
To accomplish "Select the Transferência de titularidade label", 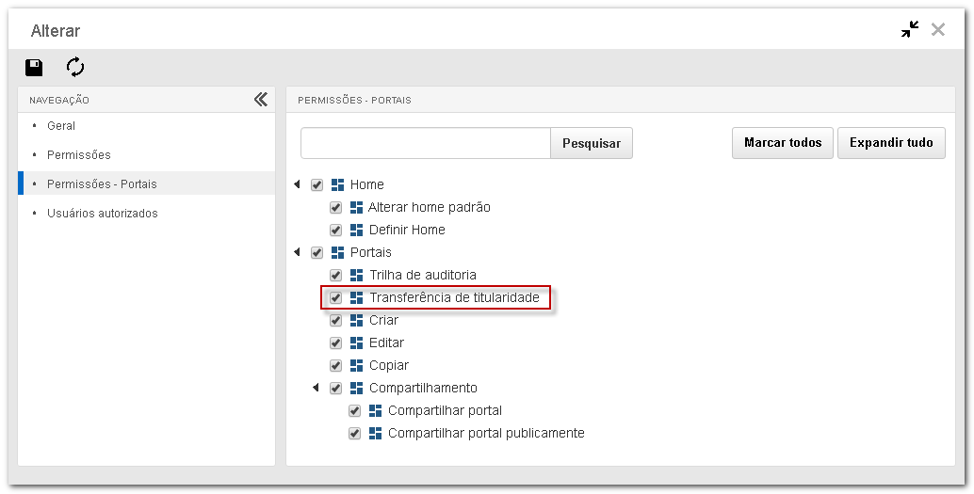I will pyautogui.click(x=455, y=298).
